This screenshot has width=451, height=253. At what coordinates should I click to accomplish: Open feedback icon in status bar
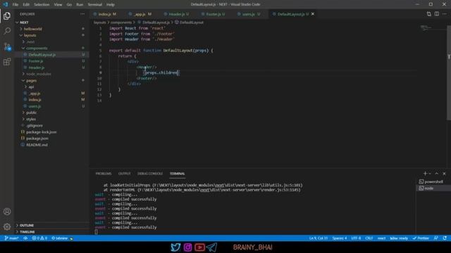[436, 238]
